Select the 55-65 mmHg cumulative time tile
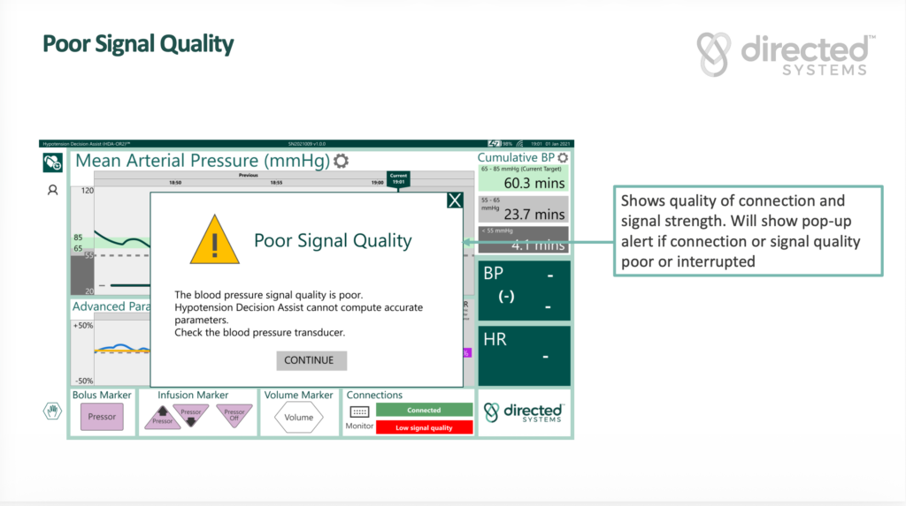The image size is (906, 506). 524,209
